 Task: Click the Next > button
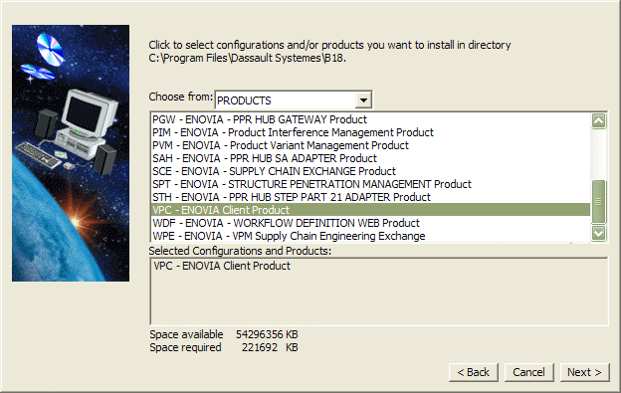(x=584, y=372)
